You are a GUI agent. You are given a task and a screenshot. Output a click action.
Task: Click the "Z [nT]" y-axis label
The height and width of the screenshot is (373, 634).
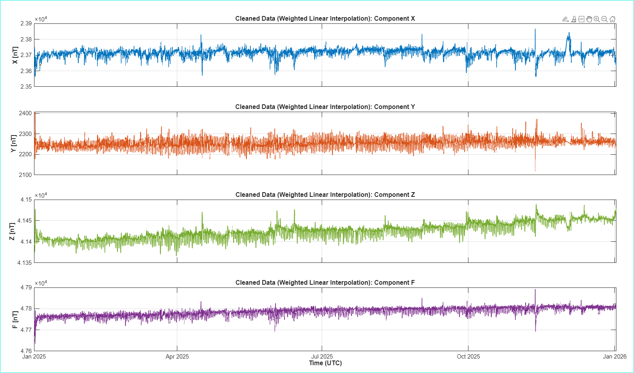tap(12, 231)
